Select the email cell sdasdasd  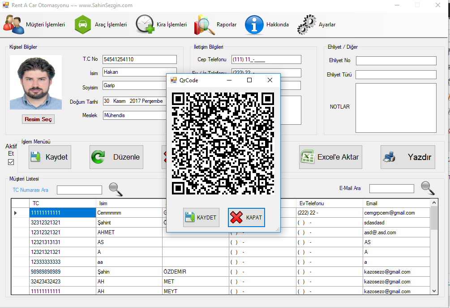(396, 223)
